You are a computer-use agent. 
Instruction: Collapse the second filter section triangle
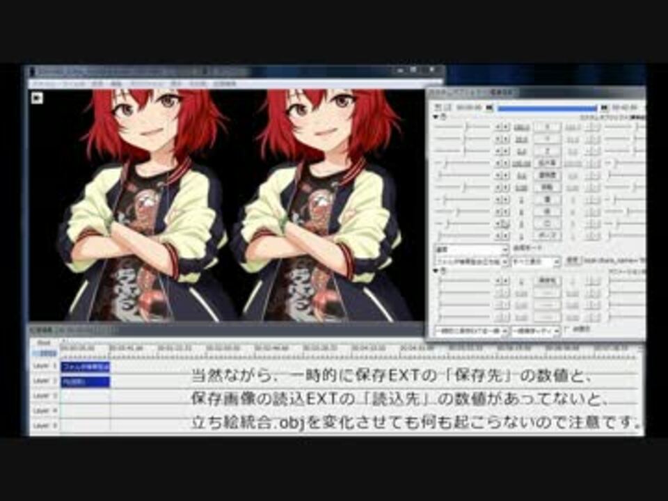[436, 271]
